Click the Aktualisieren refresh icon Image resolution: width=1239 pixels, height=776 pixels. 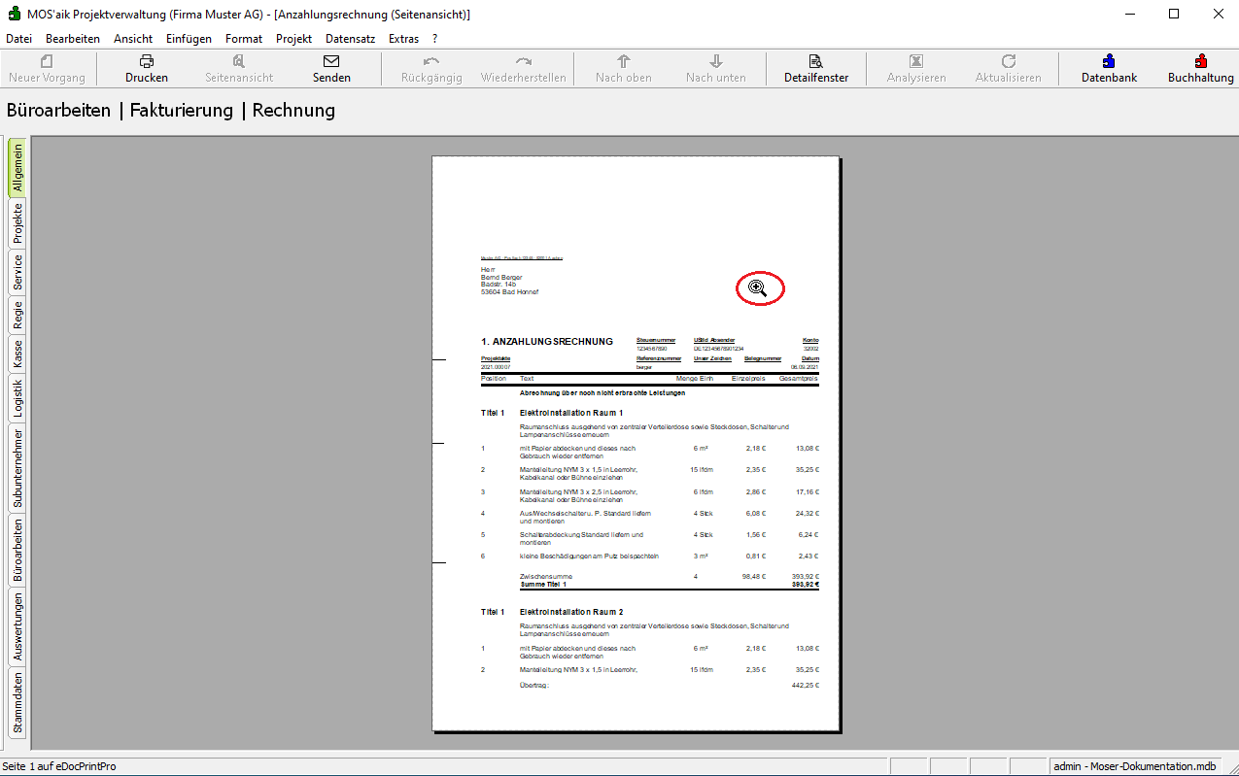1008,61
